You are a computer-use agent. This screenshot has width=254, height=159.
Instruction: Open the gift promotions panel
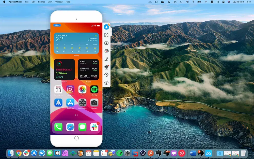pyautogui.click(x=106, y=67)
